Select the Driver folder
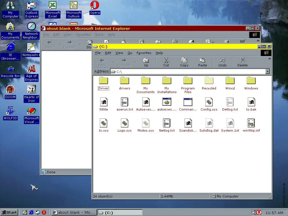The image size is (288, 216). coord(103,83)
